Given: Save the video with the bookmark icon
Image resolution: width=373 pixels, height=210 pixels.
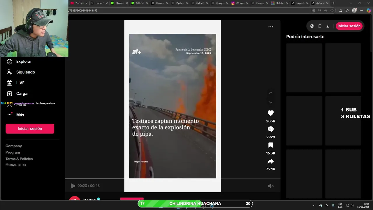Looking at the screenshot, I should pos(271,145).
